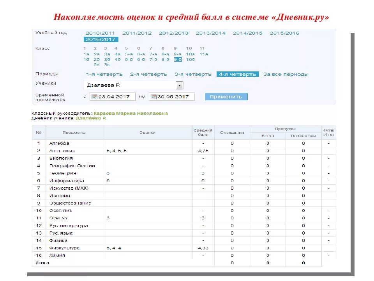The image size is (374, 281).
Task: Select grade level 7
Action: 151,48
